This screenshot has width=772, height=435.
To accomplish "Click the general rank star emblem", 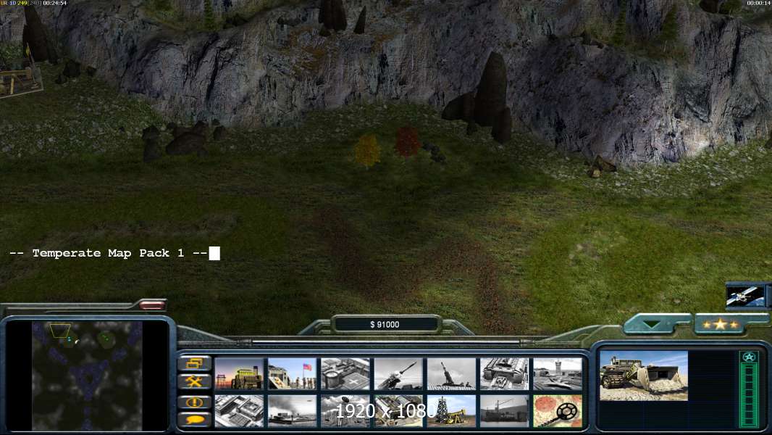I will click(749, 357).
